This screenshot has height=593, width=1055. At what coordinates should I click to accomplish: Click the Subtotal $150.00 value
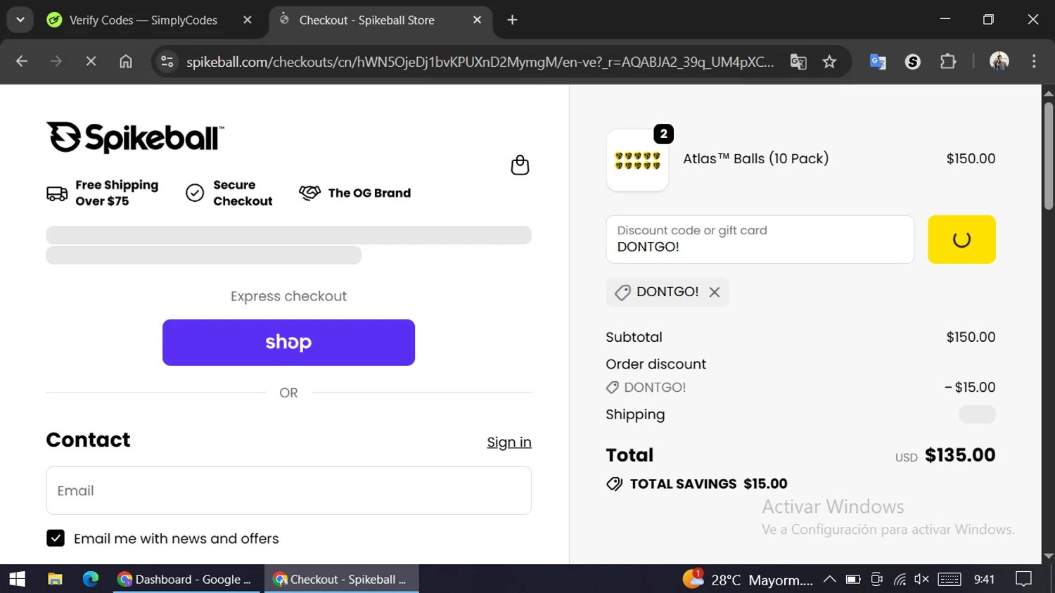coord(971,337)
